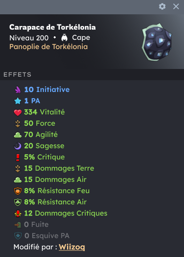This screenshot has height=257, width=184.
Task: Click the Force stat icon
Action: click(x=18, y=124)
